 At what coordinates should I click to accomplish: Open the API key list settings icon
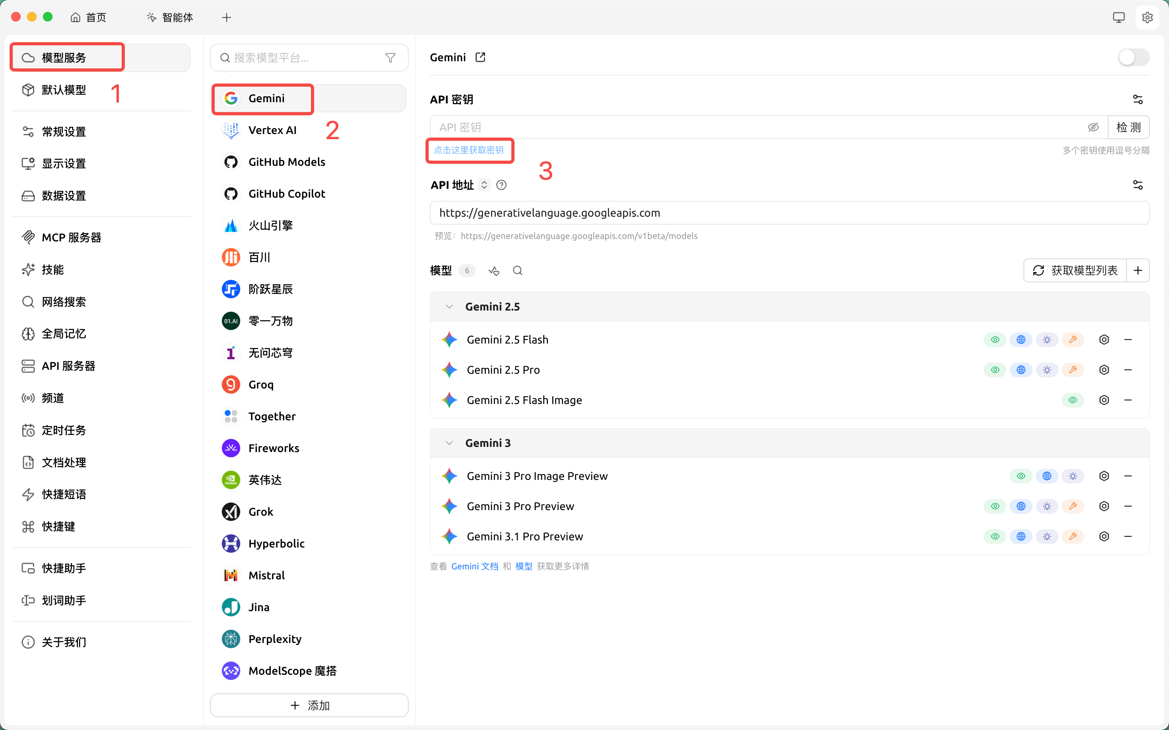[x=1138, y=99]
